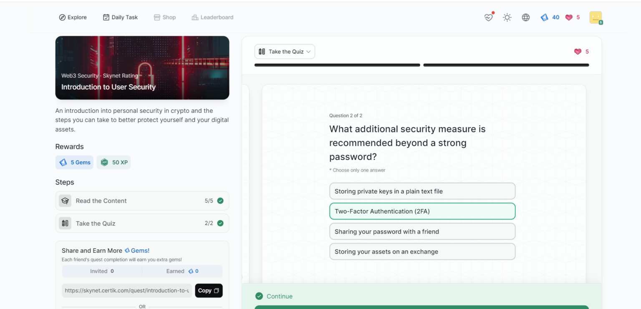Screen dimensions: 641x309
Task: Copy the quest referral link
Action: pyautogui.click(x=209, y=291)
